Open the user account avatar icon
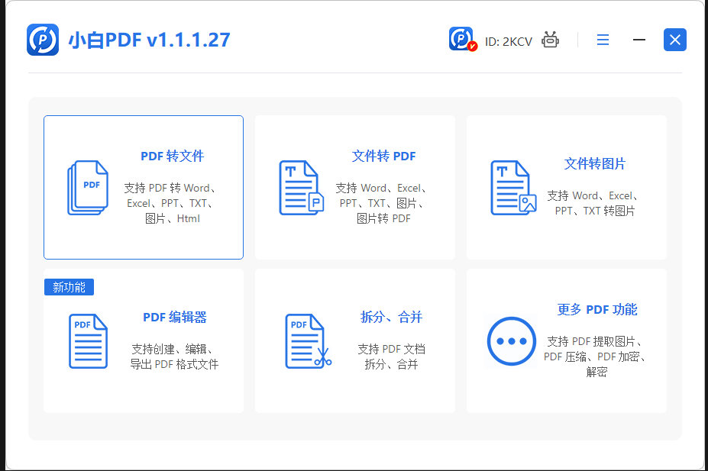Viewport: 708px width, 471px height. (462, 39)
